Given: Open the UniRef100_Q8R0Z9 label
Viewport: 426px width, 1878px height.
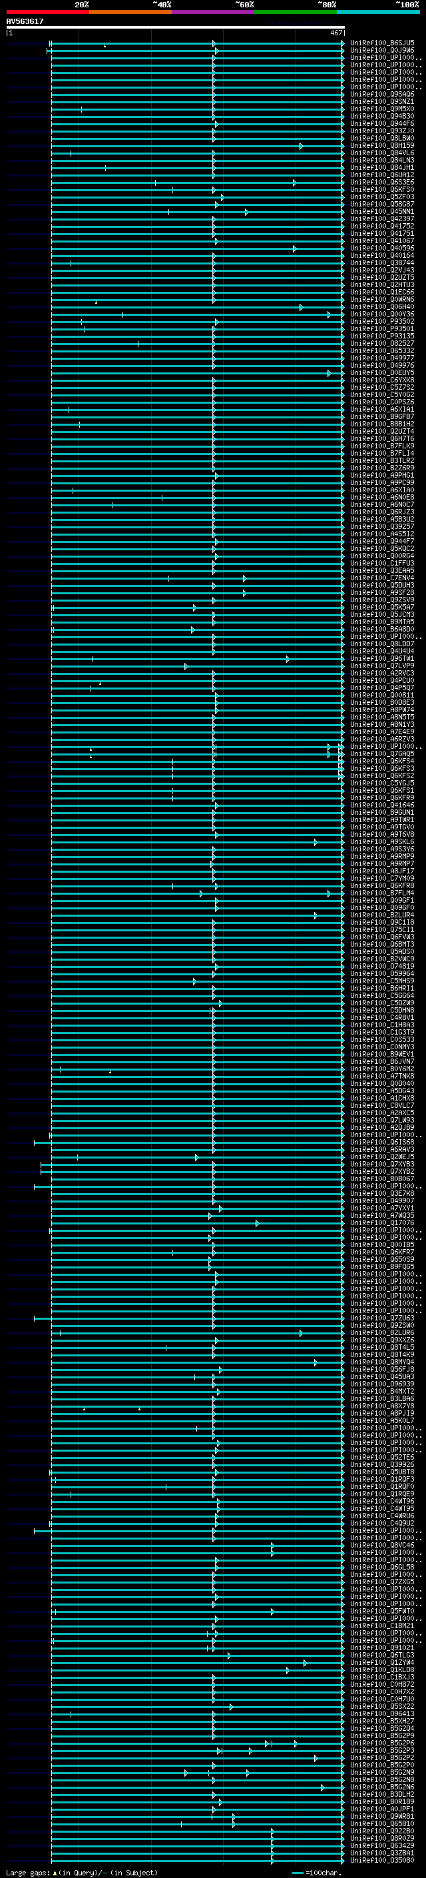Looking at the screenshot, I should click(x=382, y=1838).
